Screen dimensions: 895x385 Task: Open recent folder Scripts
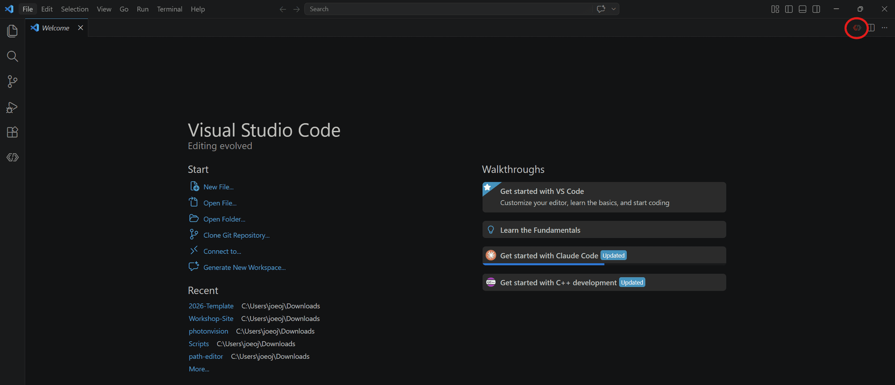click(199, 344)
